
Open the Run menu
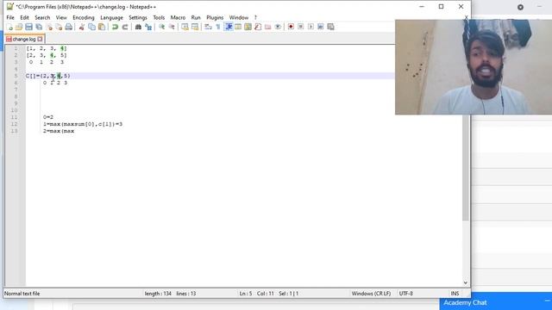pyautogui.click(x=196, y=17)
